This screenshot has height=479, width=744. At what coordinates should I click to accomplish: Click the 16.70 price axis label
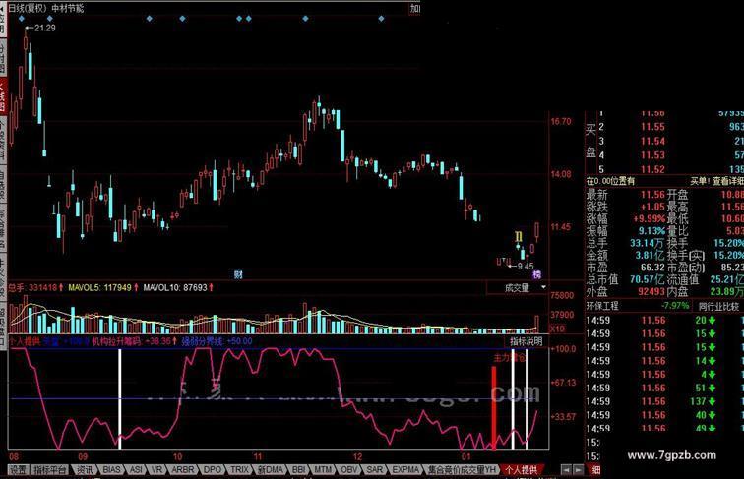561,121
